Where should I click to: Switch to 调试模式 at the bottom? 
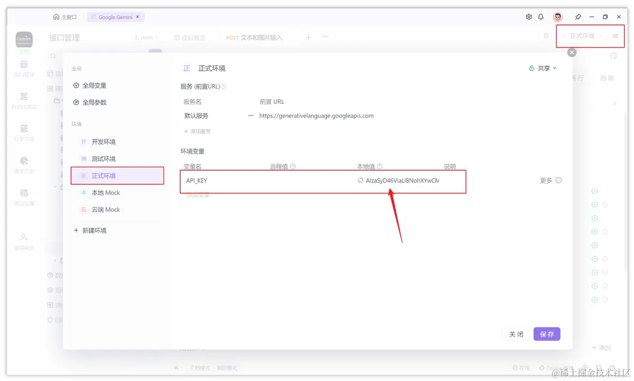pyautogui.click(x=227, y=368)
